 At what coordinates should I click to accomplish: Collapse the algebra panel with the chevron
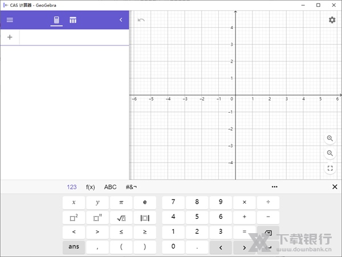coord(121,20)
